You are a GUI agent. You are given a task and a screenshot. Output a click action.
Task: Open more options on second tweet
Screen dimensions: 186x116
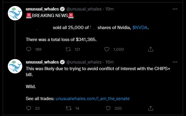point(175,62)
